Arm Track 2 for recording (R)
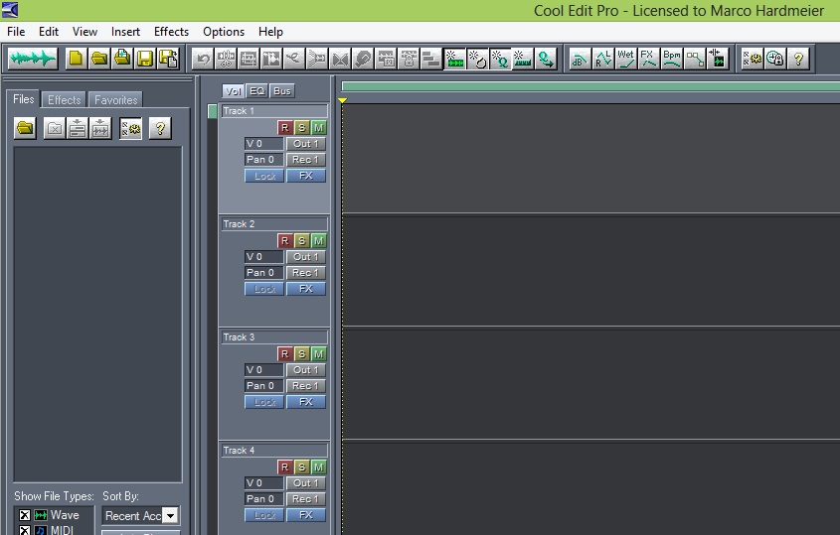840x535 pixels. (285, 241)
